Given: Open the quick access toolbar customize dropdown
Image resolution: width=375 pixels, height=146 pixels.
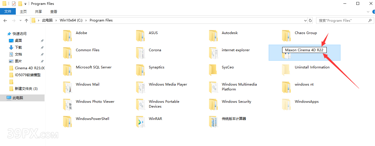Looking at the screenshot, I should 25,4.
